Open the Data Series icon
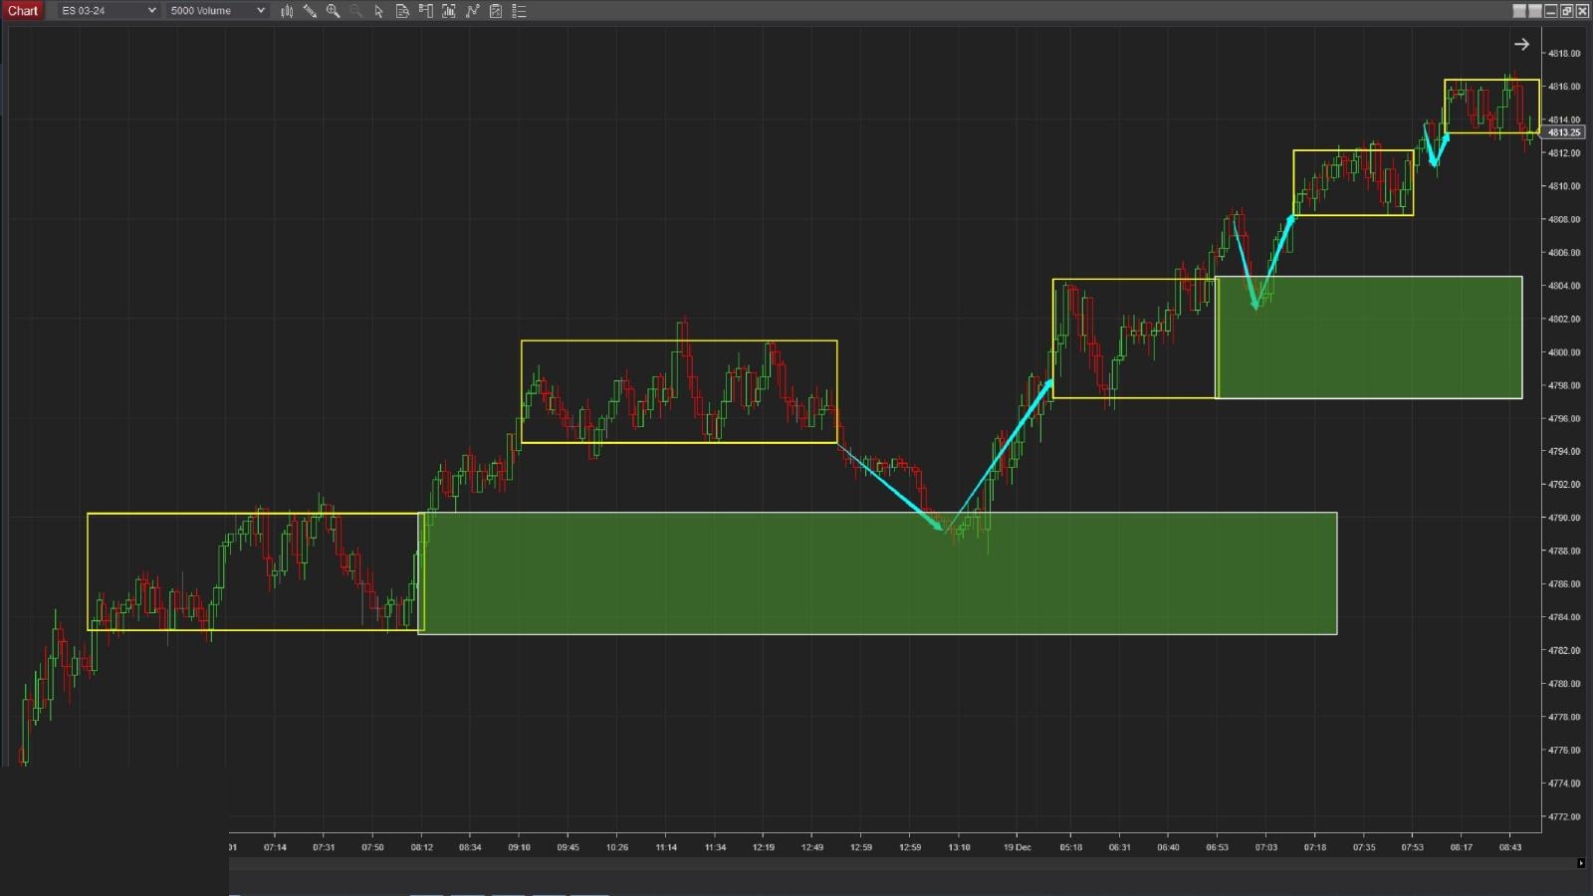This screenshot has height=896, width=1593. tap(449, 11)
